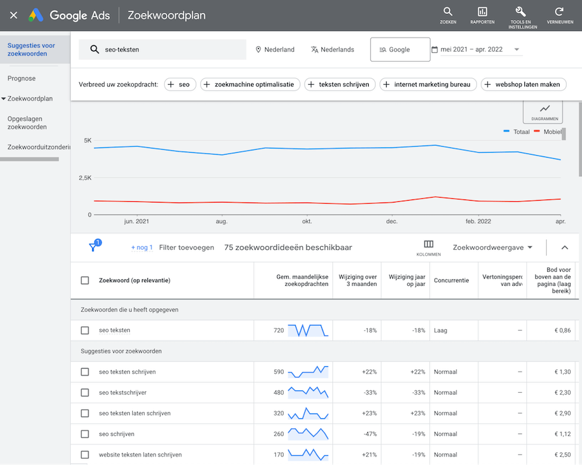
Task: Sort by Zoekwoord (op relevantie) column
Action: (135, 280)
